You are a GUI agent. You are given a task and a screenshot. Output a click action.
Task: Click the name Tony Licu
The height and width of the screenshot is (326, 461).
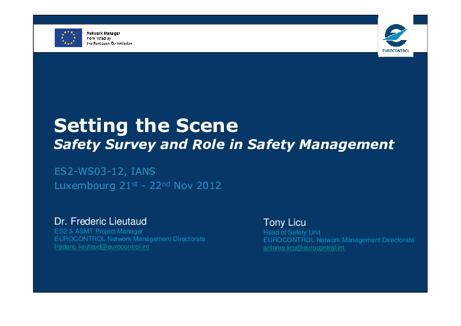click(284, 222)
